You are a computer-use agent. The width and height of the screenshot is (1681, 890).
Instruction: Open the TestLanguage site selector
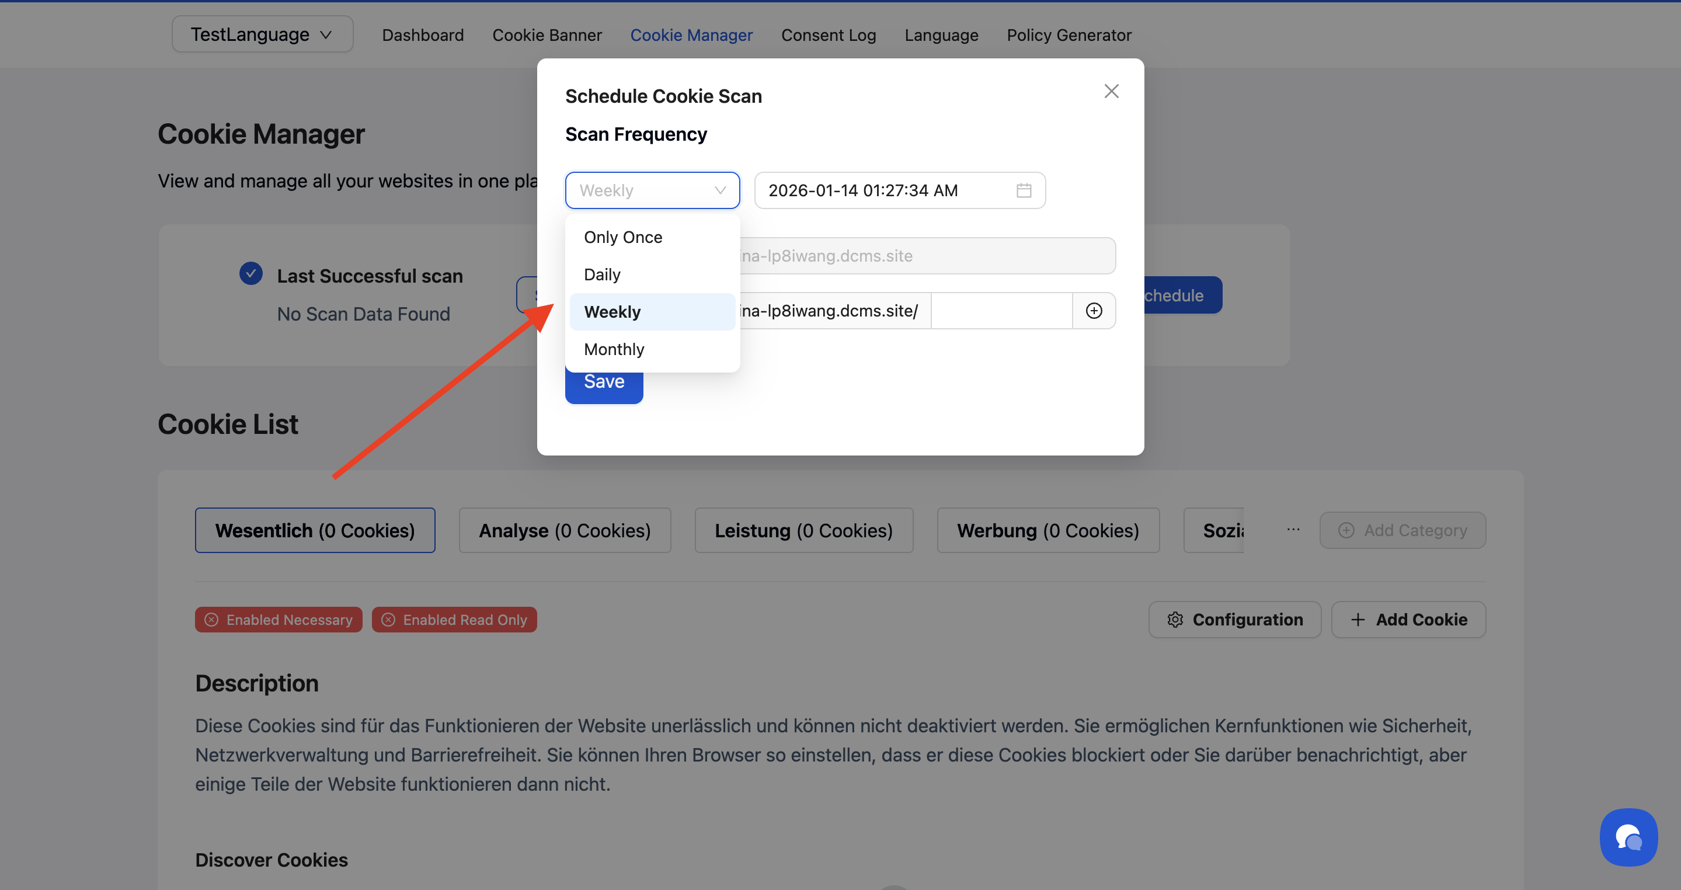[262, 34]
